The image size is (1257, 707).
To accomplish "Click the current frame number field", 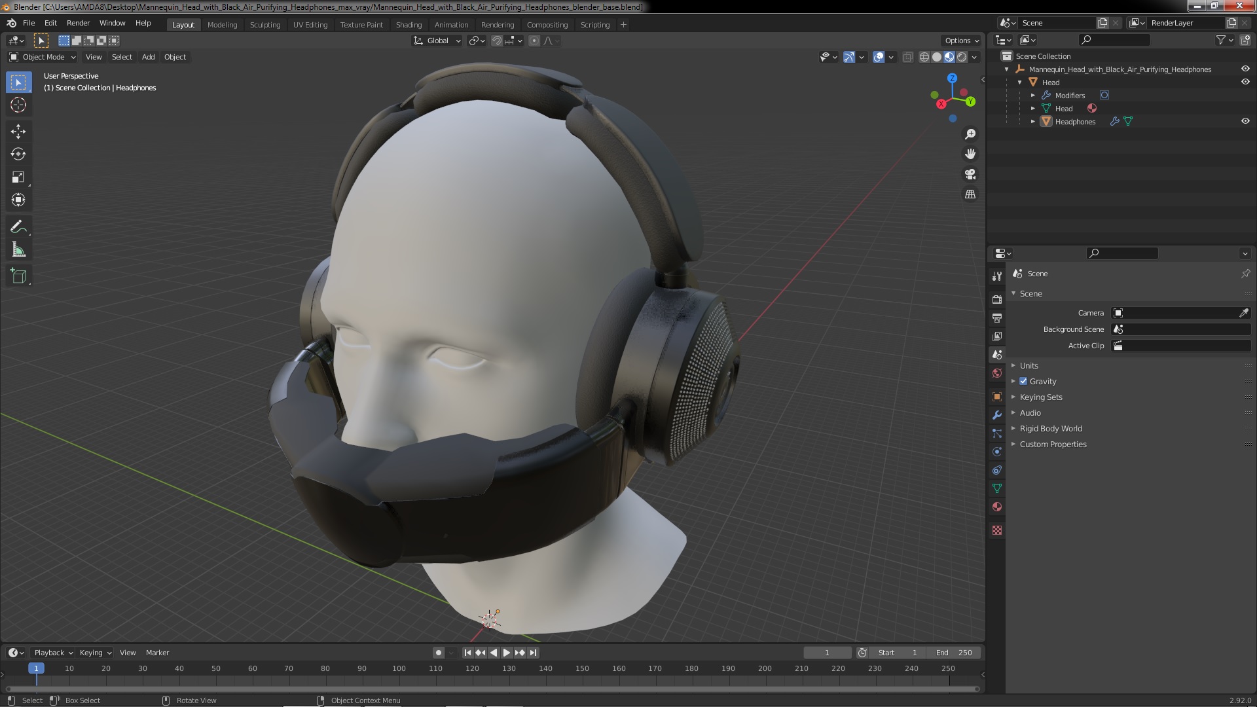I will click(x=827, y=653).
